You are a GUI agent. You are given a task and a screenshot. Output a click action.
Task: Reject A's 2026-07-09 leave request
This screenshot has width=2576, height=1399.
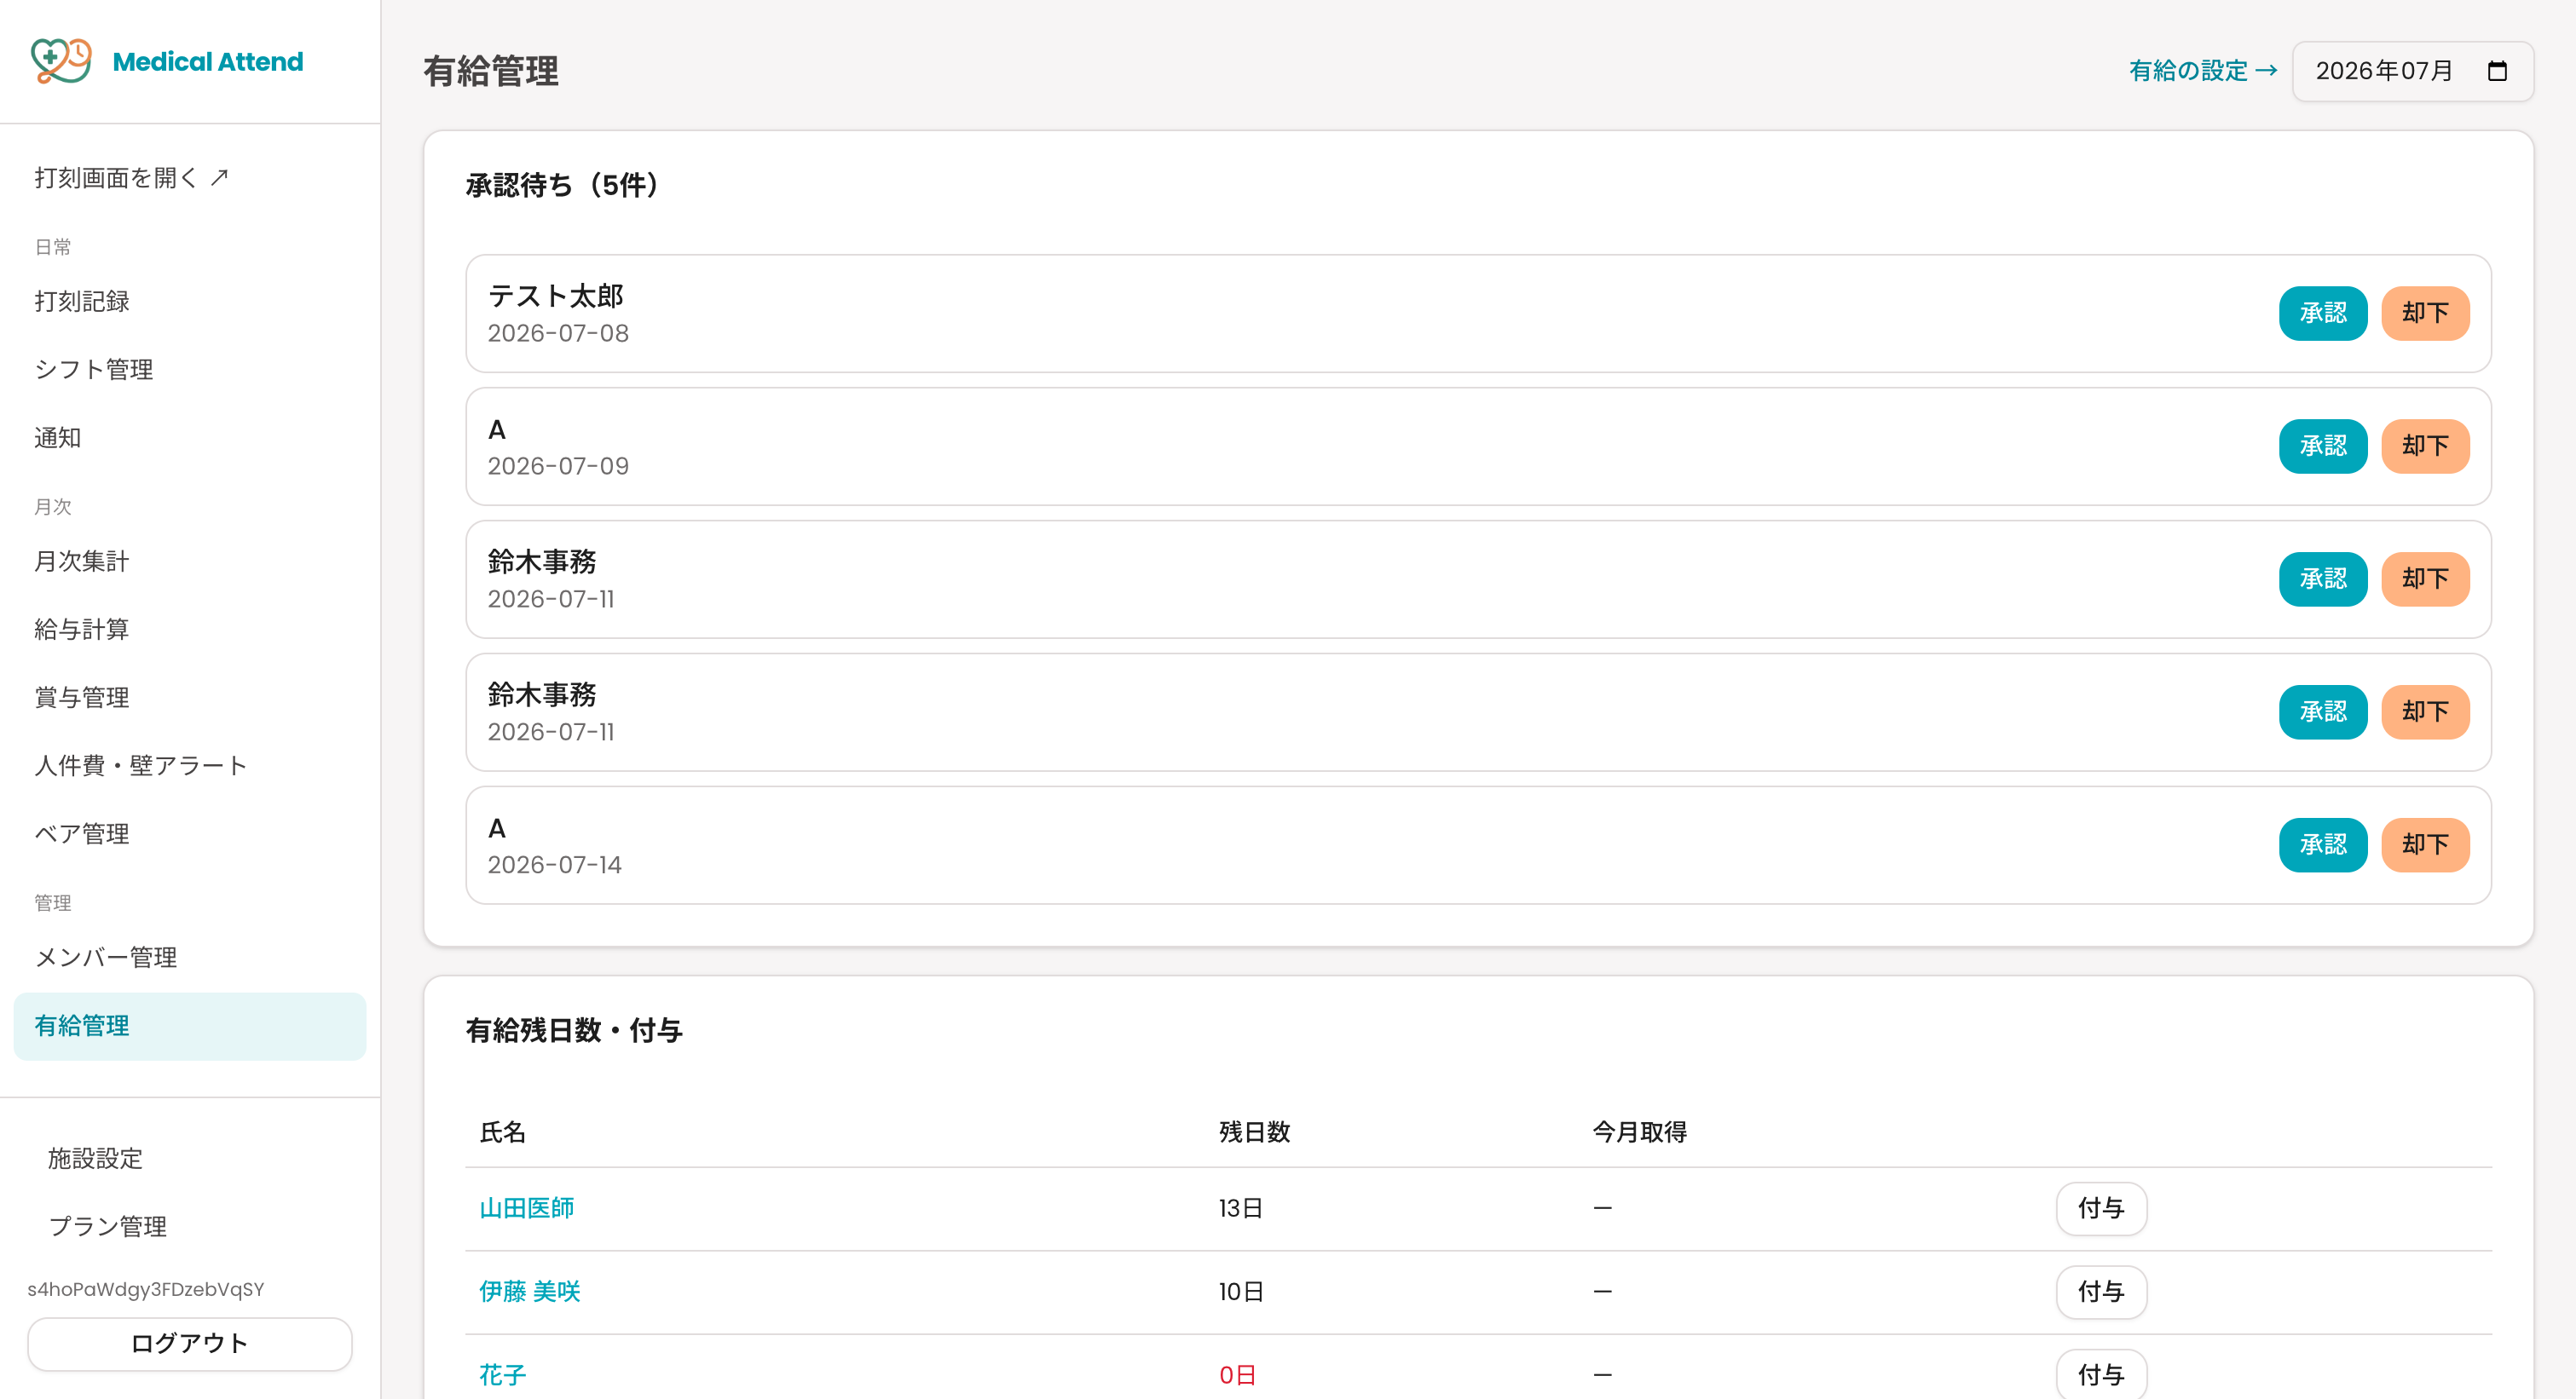click(x=2425, y=446)
